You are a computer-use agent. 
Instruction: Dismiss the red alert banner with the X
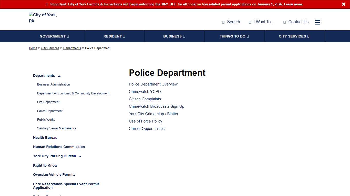(x=344, y=4)
